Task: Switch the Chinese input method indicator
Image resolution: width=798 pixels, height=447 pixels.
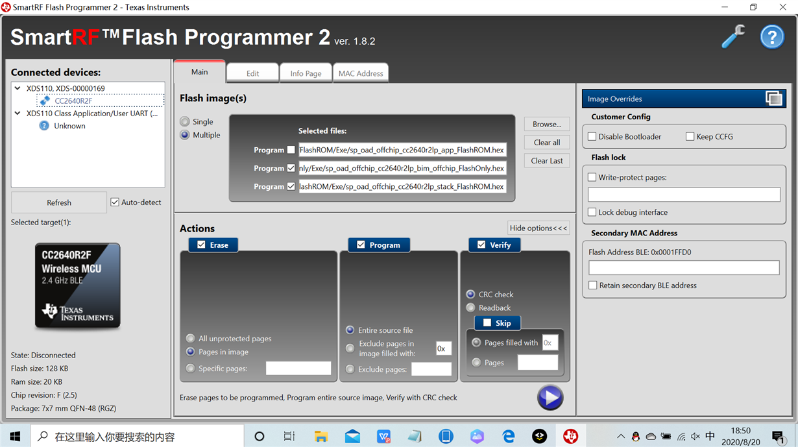Action: point(710,437)
